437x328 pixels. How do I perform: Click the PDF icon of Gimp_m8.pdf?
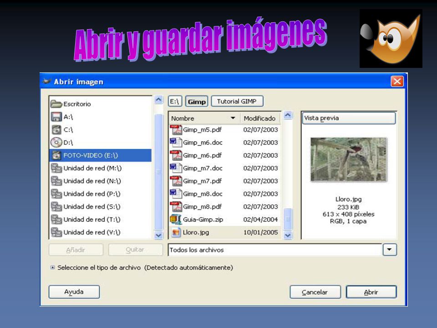coord(176,207)
